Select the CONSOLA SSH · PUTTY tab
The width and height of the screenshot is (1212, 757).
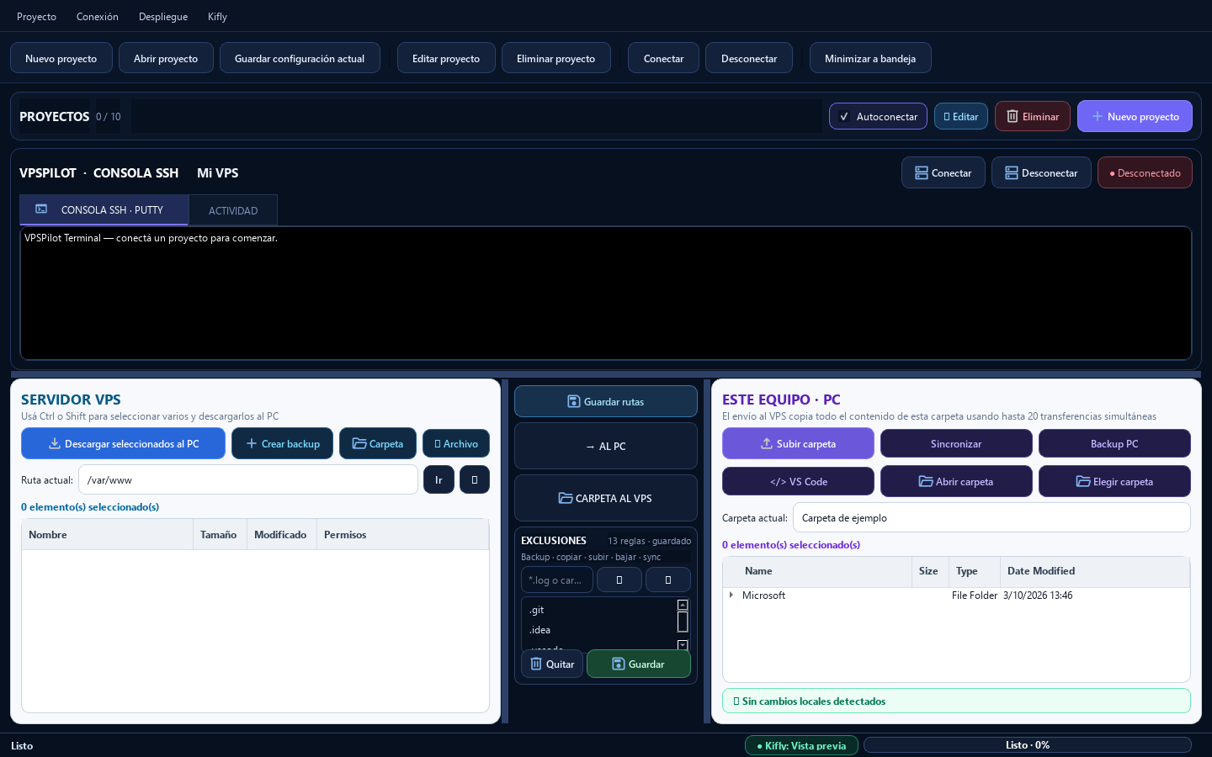pos(104,209)
